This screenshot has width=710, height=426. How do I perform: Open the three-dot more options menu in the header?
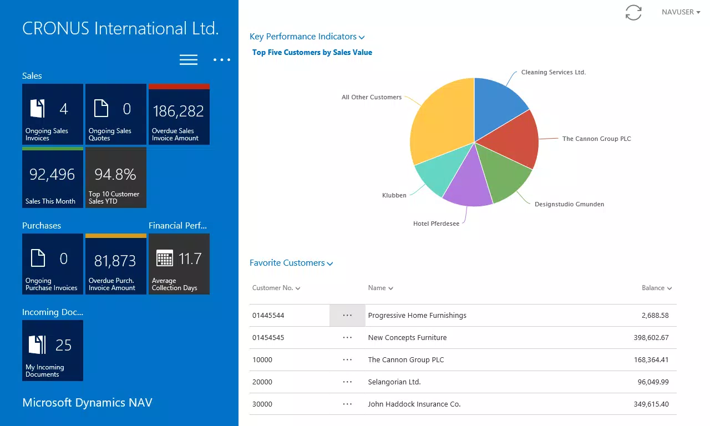tap(222, 60)
